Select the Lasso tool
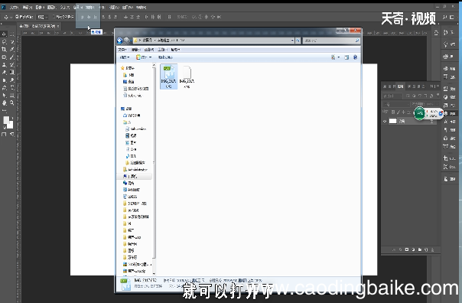The image size is (462, 303). [x=4, y=42]
